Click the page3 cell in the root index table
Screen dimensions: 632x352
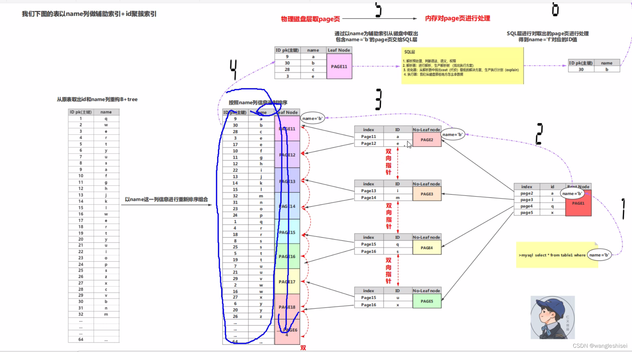527,199
